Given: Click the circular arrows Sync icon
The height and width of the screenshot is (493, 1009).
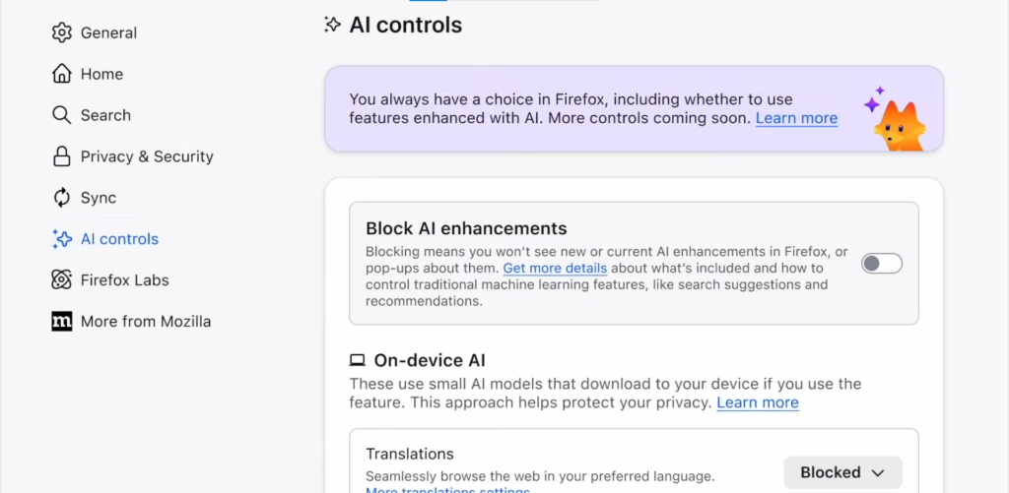Looking at the screenshot, I should (62, 198).
